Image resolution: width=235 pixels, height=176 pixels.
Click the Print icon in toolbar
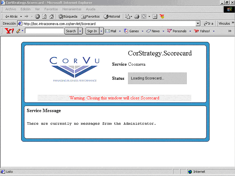tap(137, 16)
